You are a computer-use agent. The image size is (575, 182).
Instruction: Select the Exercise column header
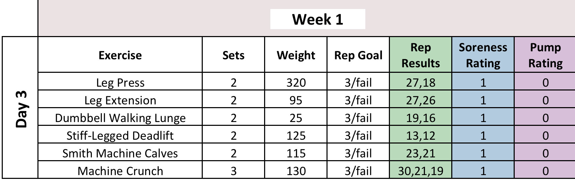tap(120, 55)
